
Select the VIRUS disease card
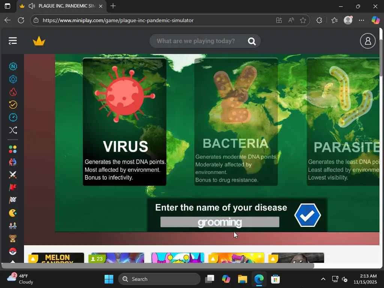[x=124, y=122]
